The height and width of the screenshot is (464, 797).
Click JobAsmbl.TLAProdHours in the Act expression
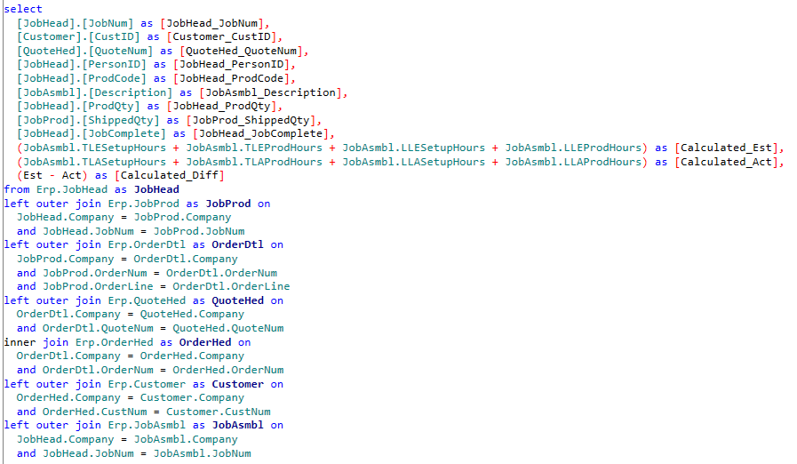254,162
